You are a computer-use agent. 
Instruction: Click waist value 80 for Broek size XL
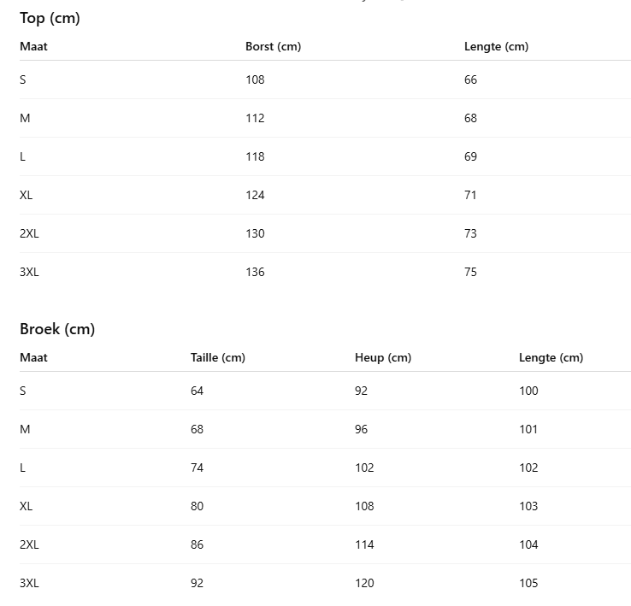[x=197, y=506]
